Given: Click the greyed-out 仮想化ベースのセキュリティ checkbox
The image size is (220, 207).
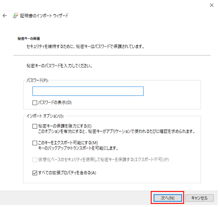Looking at the screenshot, I should [35, 159].
